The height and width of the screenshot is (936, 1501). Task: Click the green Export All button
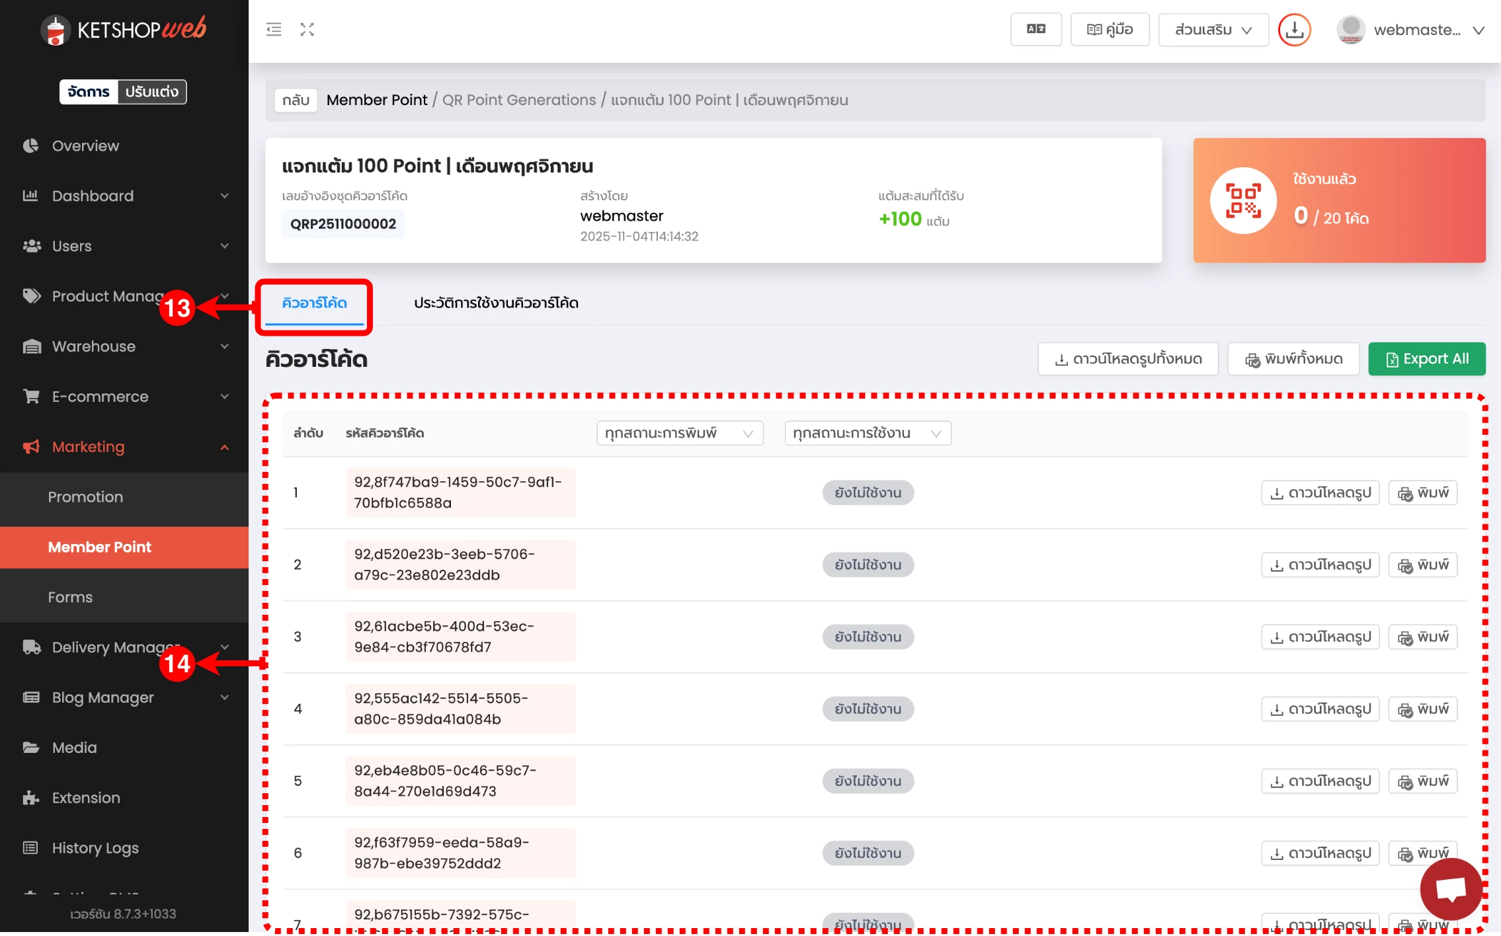pyautogui.click(x=1426, y=359)
